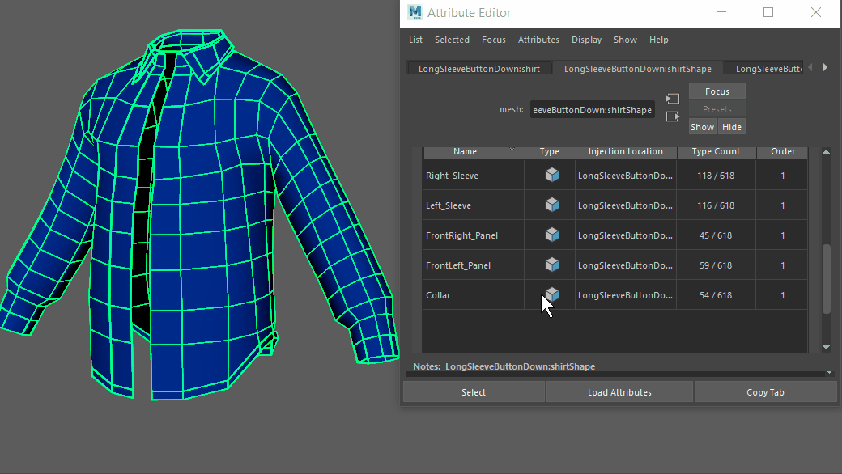The image size is (842, 474).
Task: Click the Right_Sleeve type cube icon
Action: pyautogui.click(x=551, y=175)
